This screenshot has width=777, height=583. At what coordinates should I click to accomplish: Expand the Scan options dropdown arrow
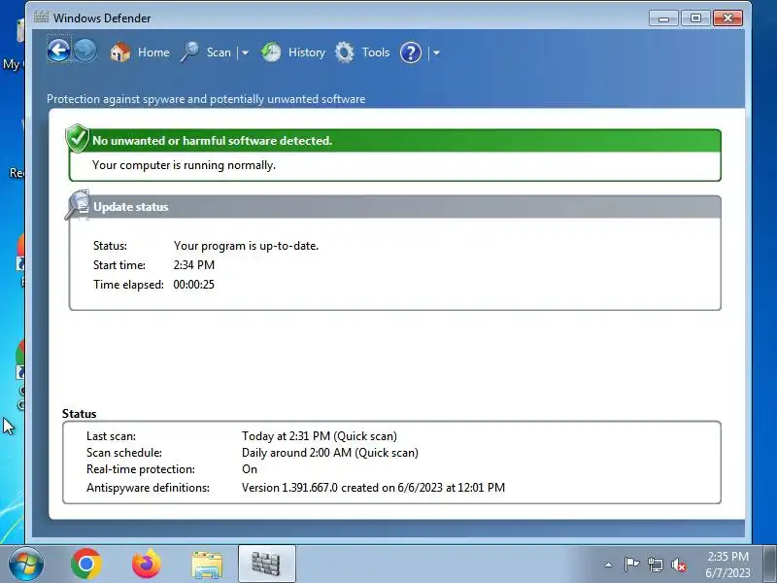point(245,52)
